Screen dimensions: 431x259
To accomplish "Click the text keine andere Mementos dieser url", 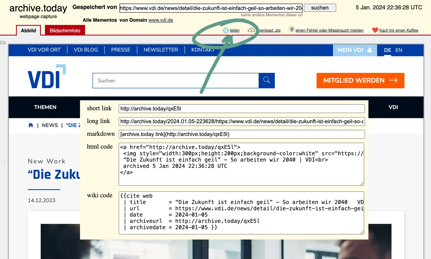I will 272,15.
